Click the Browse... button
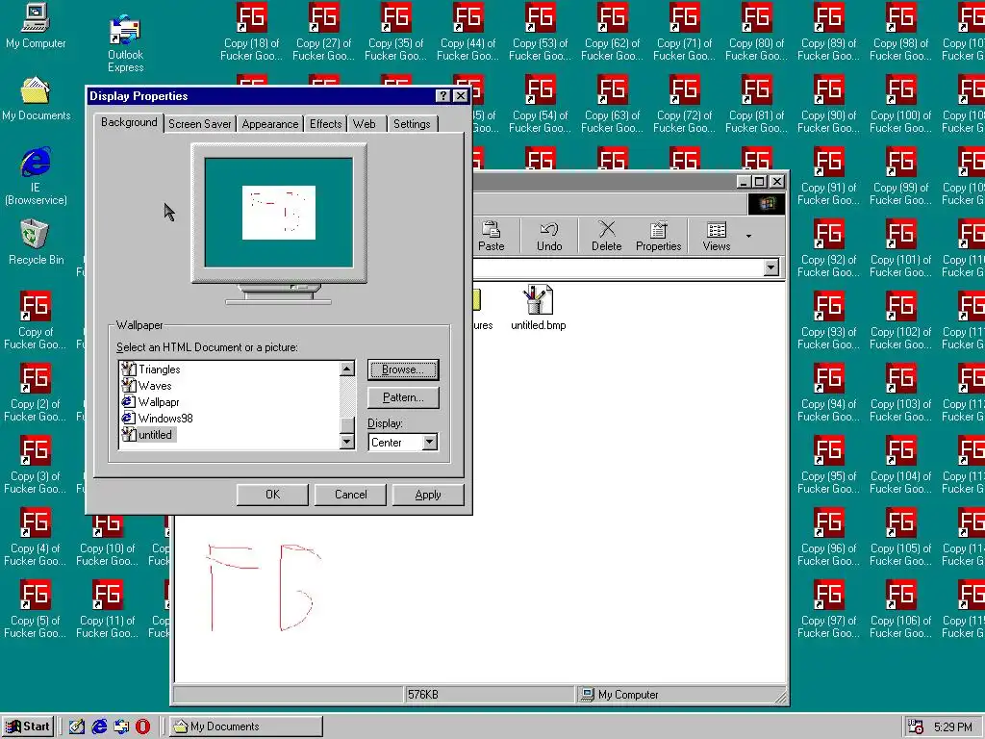This screenshot has height=739, width=985. pos(403,369)
